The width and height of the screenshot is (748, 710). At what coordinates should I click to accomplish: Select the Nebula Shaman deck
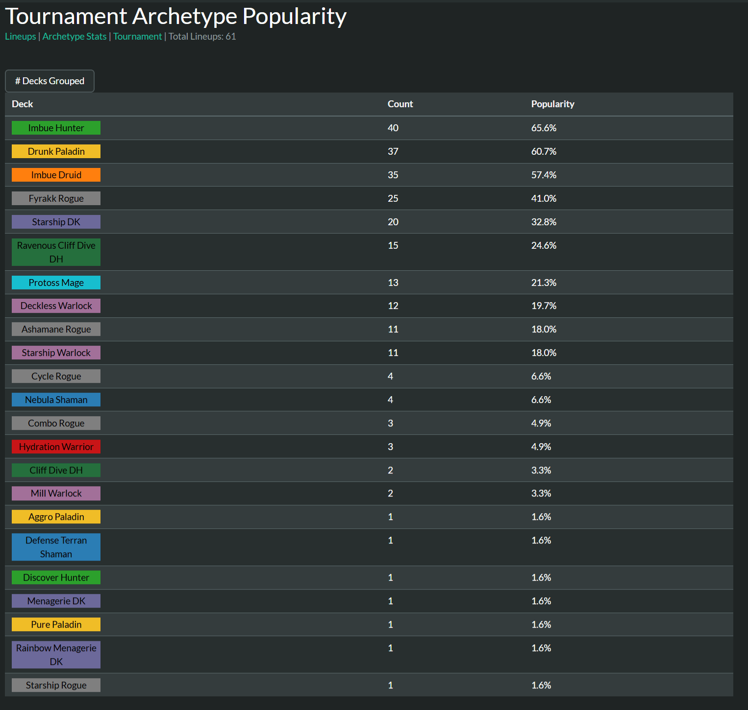coord(56,400)
